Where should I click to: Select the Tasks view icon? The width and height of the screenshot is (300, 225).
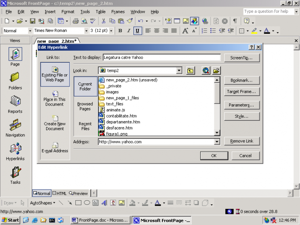point(15,175)
